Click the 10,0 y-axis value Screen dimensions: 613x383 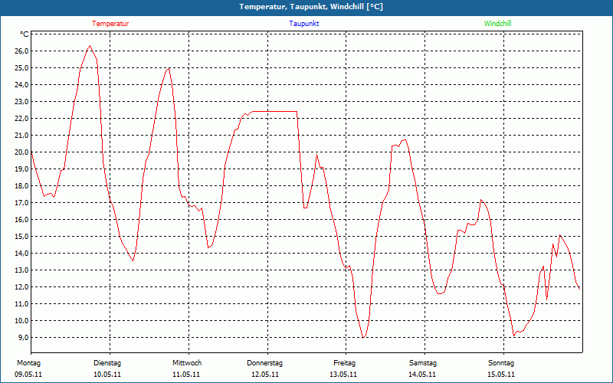coord(21,320)
